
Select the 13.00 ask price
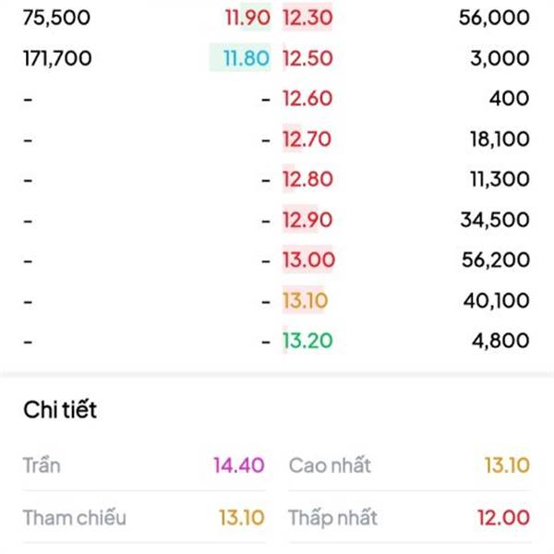point(308,260)
